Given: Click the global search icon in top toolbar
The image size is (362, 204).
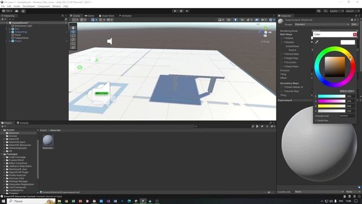Looking at the screenshot, I should [325, 11].
